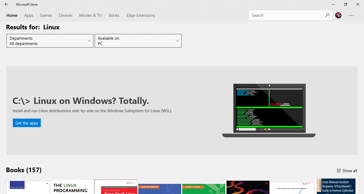The width and height of the screenshot is (364, 194).
Task: Restore down the Microsoft Store window
Action: [x=346, y=4]
